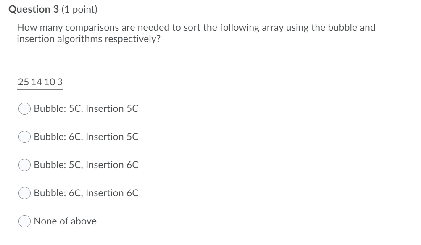The width and height of the screenshot is (421, 245).
Task: Select radio button for 'Bubble: 5C, Insertion 5C'
Action: (25, 109)
